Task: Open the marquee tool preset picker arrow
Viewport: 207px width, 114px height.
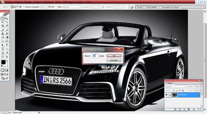Action: (x=8, y=7)
